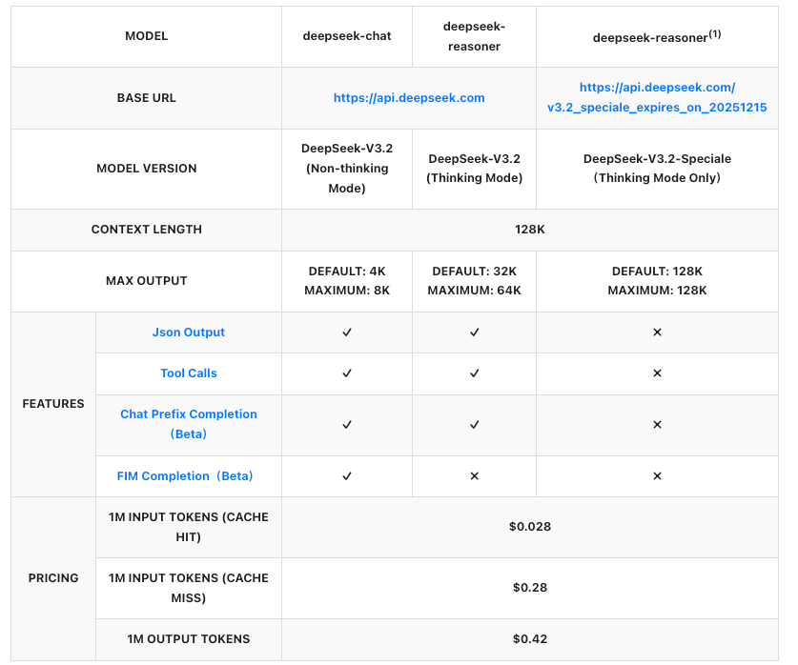Screen dimensions: 798x665
Task: Click the Json Output feature link
Action: (x=189, y=332)
